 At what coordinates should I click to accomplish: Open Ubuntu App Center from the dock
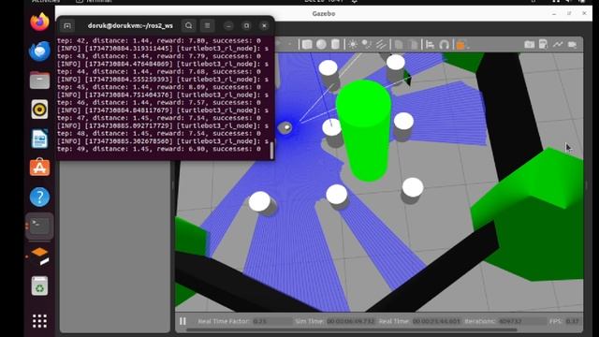click(x=39, y=168)
